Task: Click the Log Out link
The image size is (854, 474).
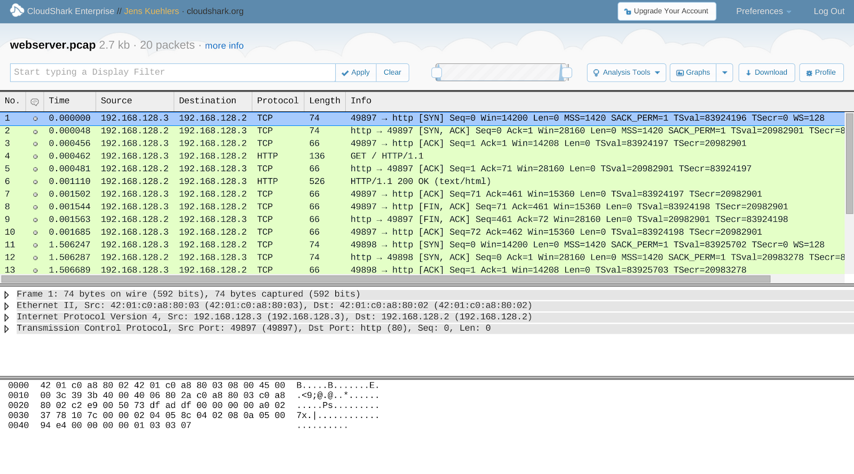Action: coord(829,11)
